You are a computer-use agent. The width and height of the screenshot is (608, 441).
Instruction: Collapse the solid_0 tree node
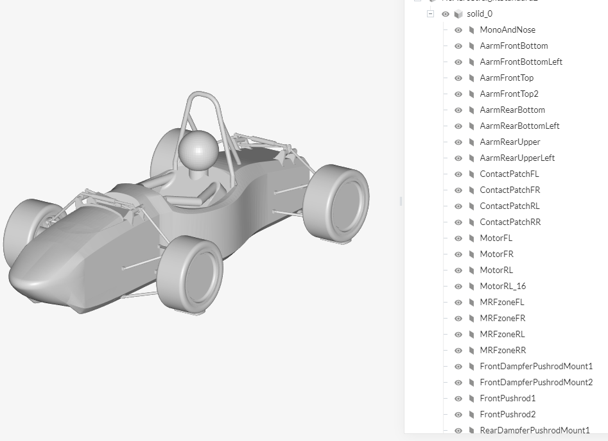tap(430, 14)
